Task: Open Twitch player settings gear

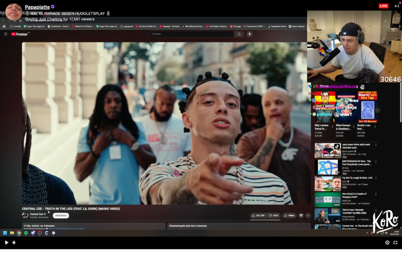Action: pos(387,243)
